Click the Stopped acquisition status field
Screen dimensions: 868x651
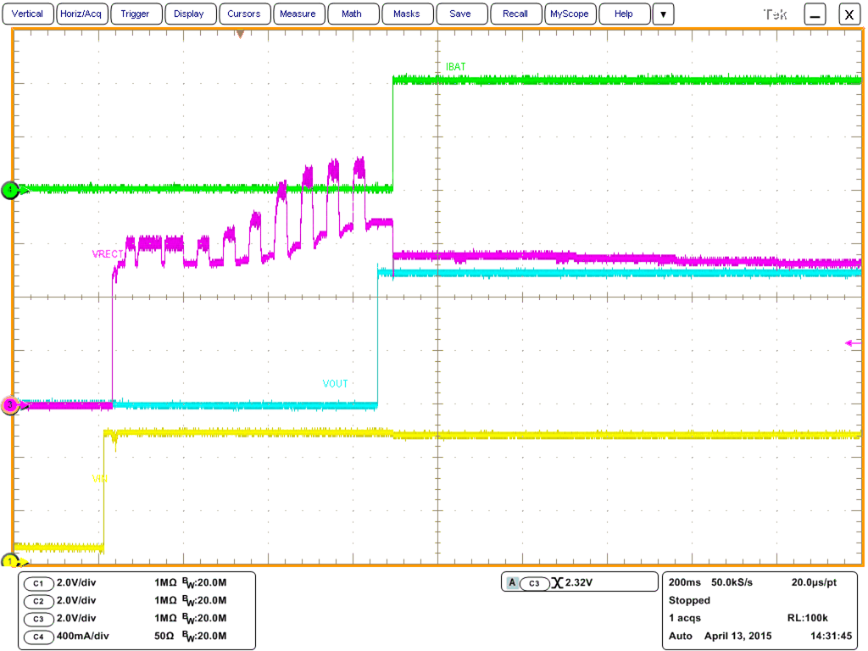(689, 600)
